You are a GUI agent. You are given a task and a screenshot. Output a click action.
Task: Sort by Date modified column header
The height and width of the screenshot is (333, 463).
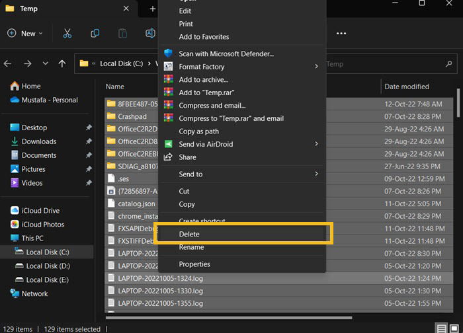(407, 87)
